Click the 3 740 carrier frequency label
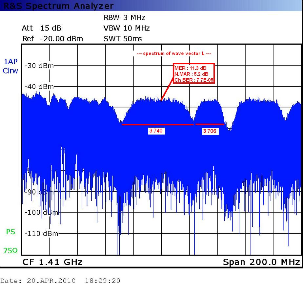 coord(156,131)
